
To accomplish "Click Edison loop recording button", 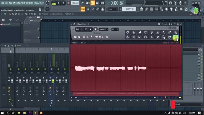I will click(77, 29).
